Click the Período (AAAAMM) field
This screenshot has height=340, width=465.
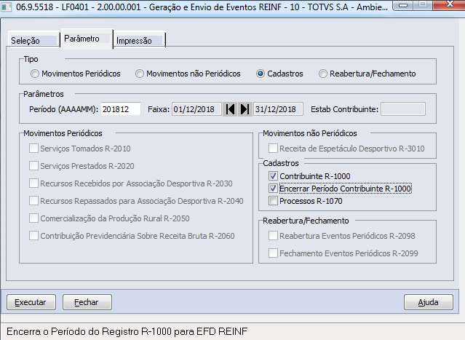click(121, 109)
